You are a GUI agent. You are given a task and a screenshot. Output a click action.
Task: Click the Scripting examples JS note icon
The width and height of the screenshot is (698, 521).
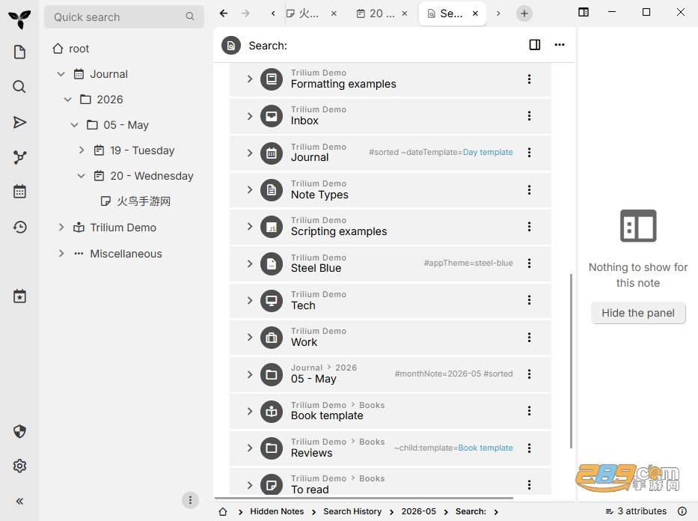point(272,227)
